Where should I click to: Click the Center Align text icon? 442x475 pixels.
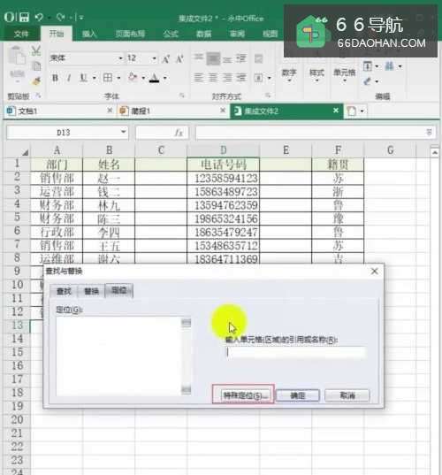[x=213, y=78]
